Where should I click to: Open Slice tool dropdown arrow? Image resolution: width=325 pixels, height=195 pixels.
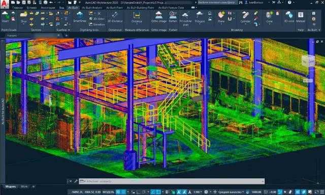coord(24,24)
